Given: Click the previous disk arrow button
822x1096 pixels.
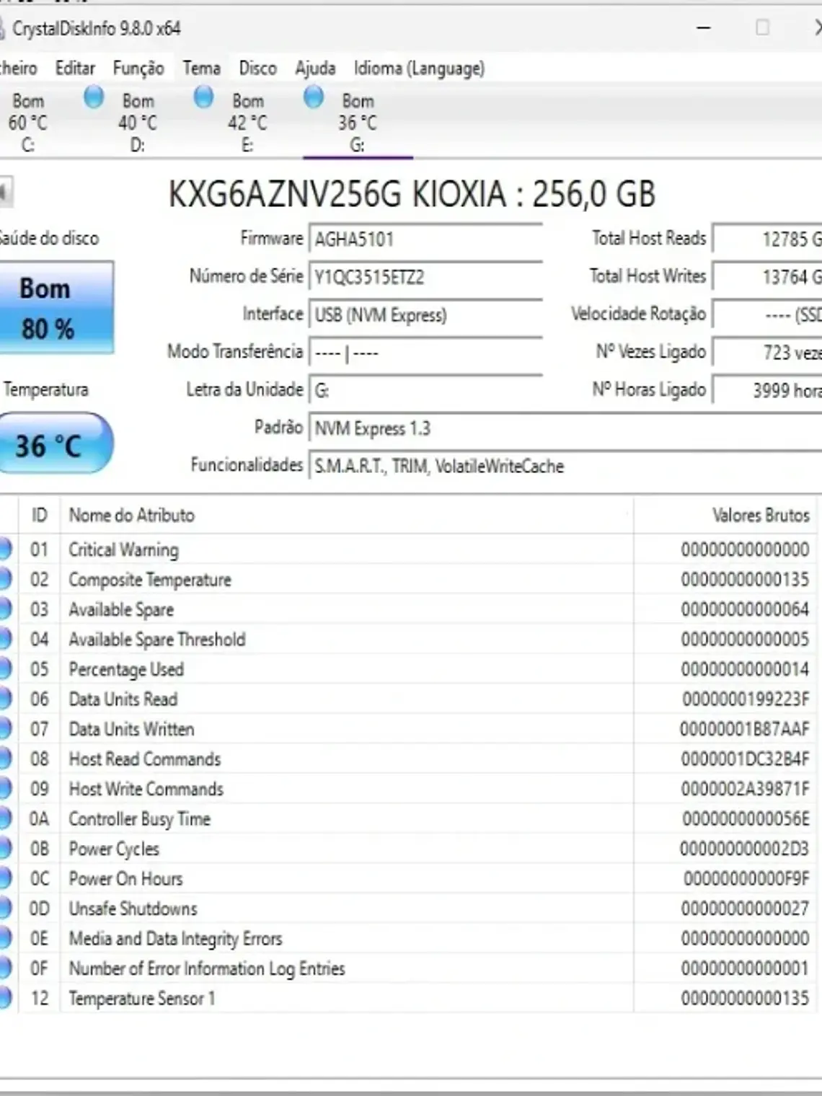Looking at the screenshot, I should point(6,192).
